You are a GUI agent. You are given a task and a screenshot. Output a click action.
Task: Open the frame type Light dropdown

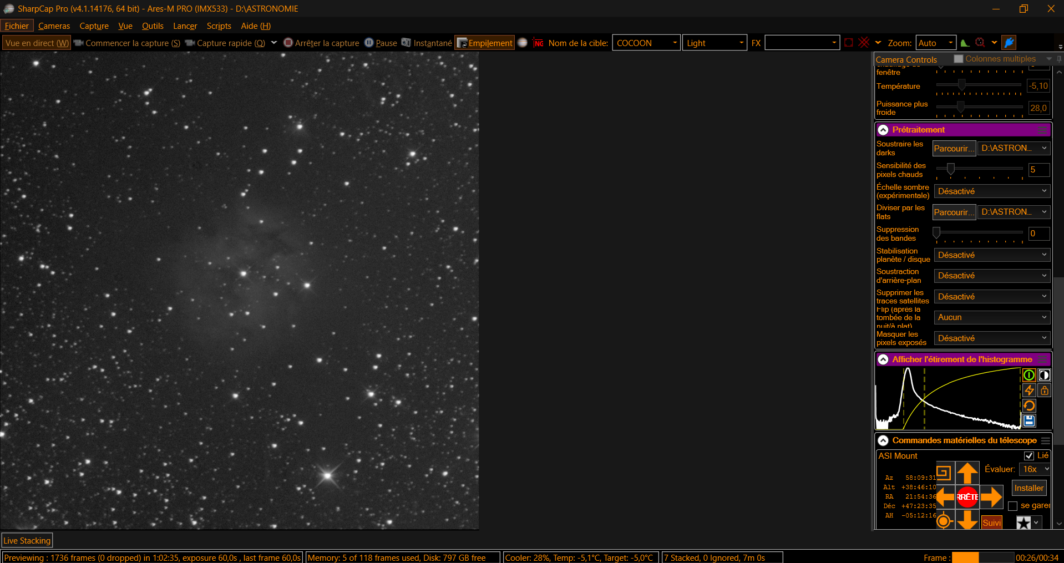click(715, 43)
